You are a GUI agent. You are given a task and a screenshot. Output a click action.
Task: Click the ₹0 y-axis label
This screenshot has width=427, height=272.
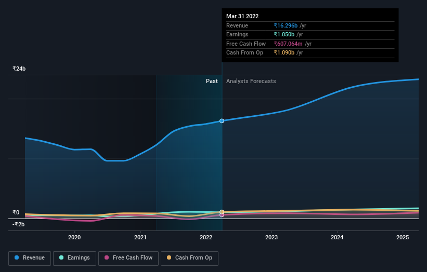pos(16,212)
